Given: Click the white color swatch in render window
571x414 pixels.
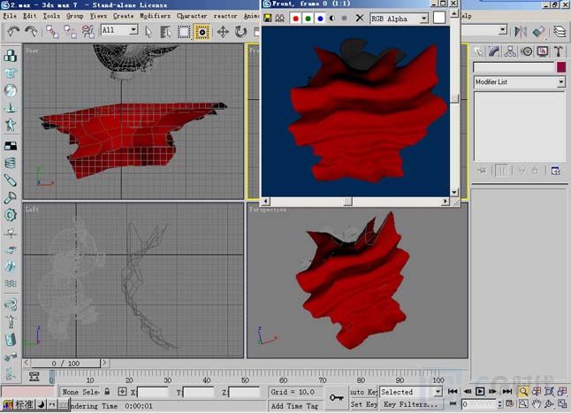Looking at the screenshot, I should pos(439,18).
